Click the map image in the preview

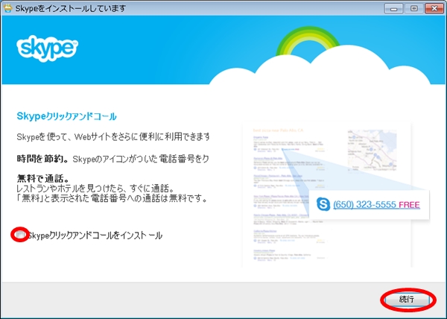[372, 150]
